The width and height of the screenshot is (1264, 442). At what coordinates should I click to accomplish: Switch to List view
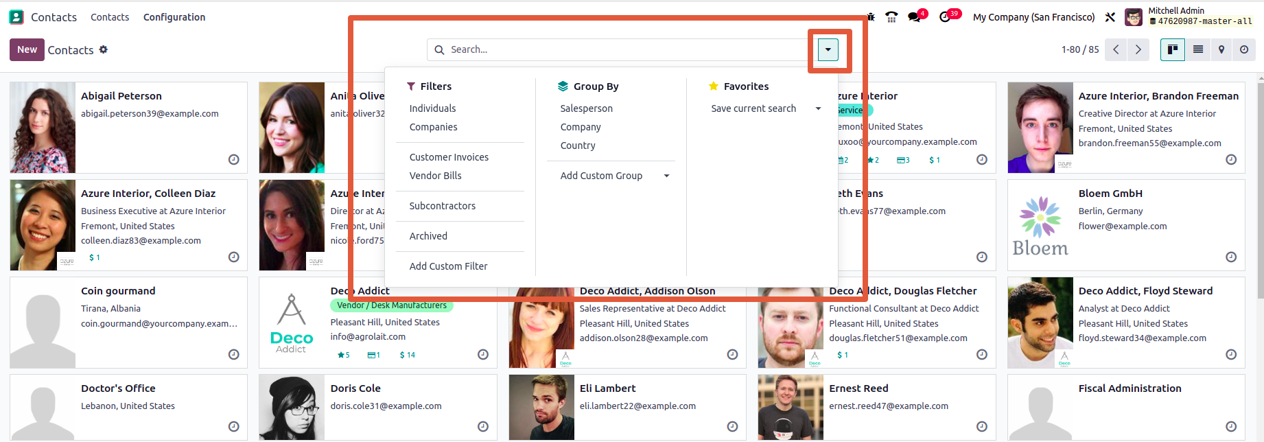[1198, 49]
